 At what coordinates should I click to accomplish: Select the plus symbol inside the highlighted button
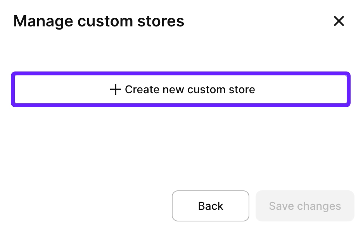(x=115, y=89)
